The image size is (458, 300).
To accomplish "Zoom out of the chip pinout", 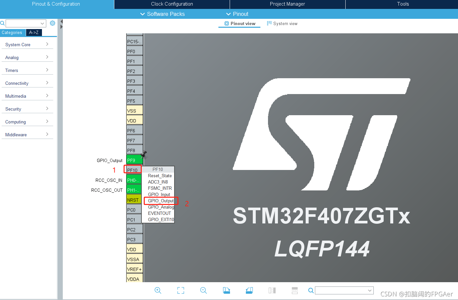I will click(x=204, y=290).
